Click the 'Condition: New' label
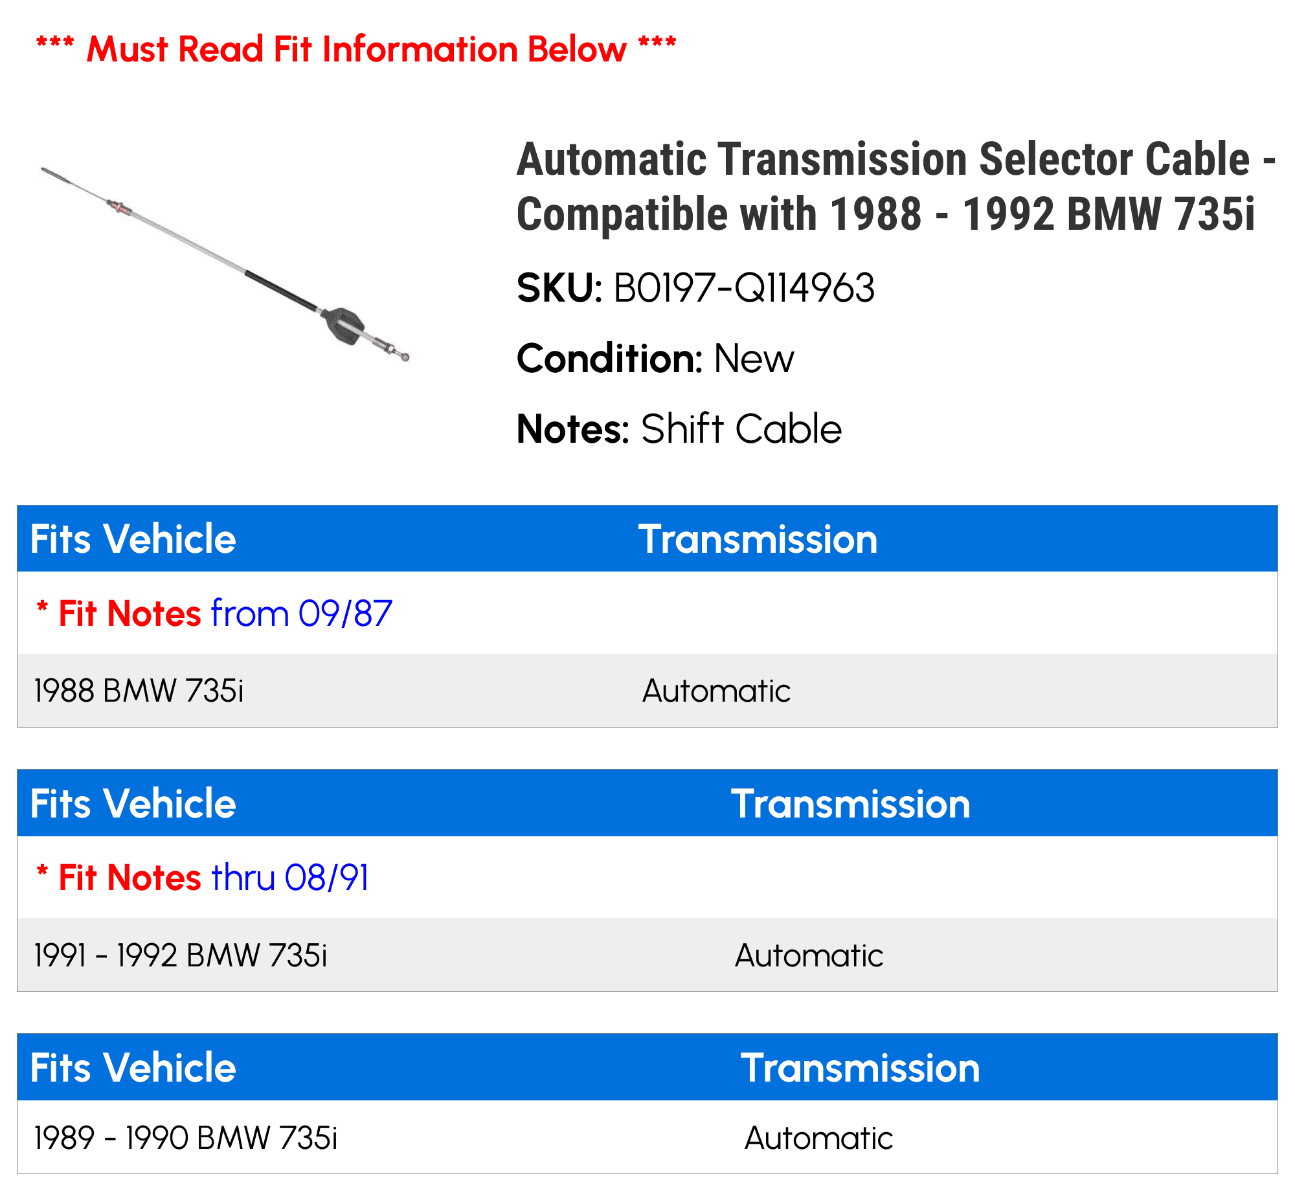 tap(655, 359)
